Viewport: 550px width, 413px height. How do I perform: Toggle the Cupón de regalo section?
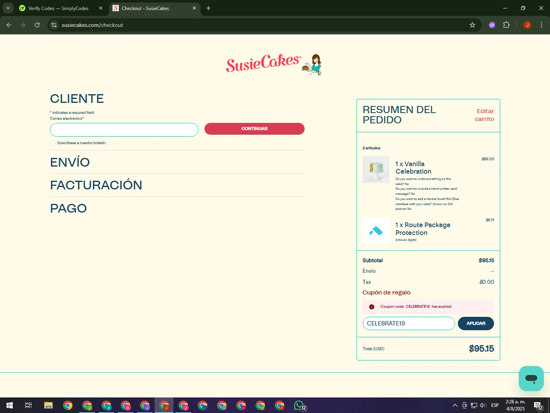[x=386, y=293]
